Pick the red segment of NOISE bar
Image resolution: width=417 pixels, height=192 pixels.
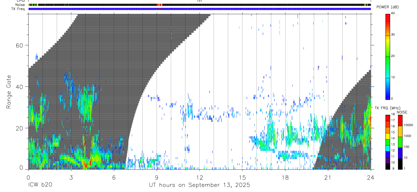pyautogui.click(x=400, y=121)
